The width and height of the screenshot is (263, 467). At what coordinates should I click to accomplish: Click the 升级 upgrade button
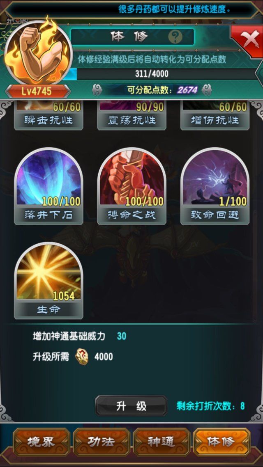click(131, 405)
